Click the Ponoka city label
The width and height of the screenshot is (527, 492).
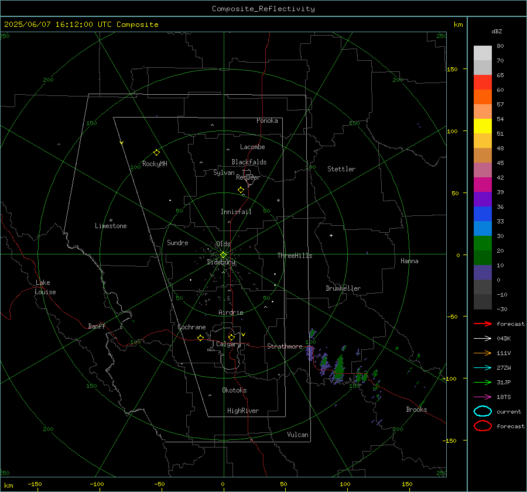pyautogui.click(x=267, y=121)
